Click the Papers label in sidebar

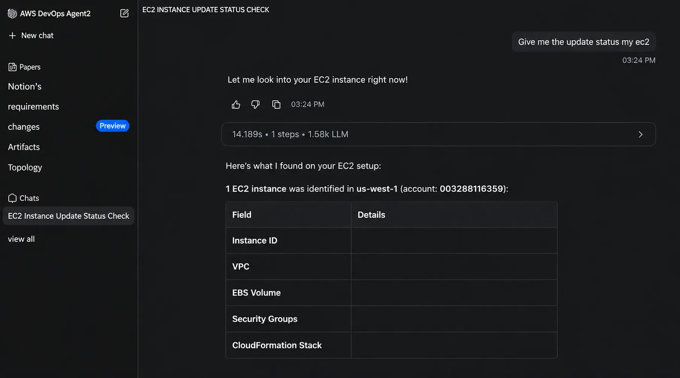tap(30, 67)
